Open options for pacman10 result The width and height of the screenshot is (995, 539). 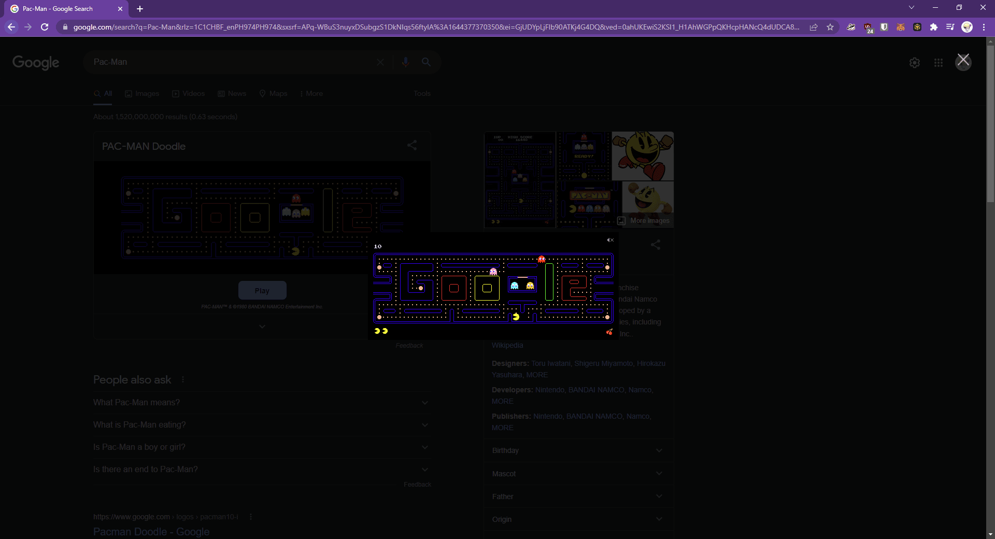click(x=251, y=517)
